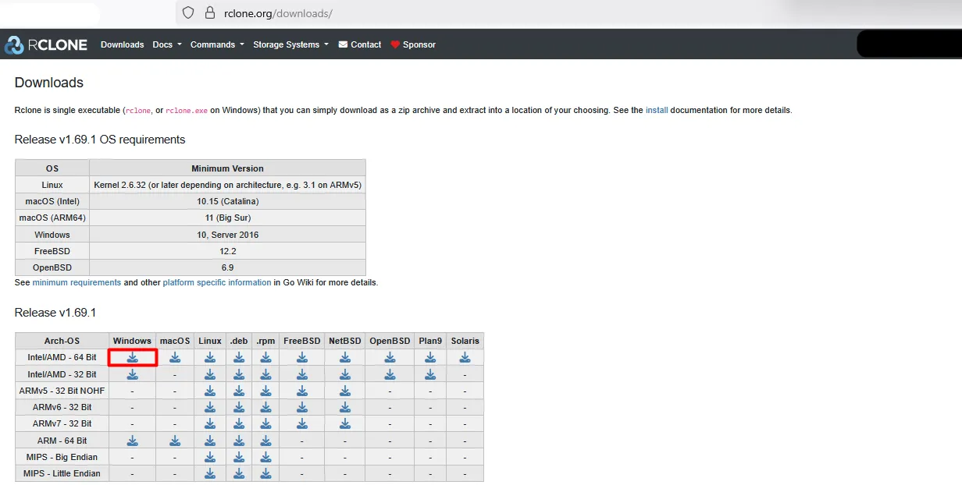The image size is (962, 485).
Task: Click the 'macOS (ARM64)' row label
Action: [x=52, y=218]
